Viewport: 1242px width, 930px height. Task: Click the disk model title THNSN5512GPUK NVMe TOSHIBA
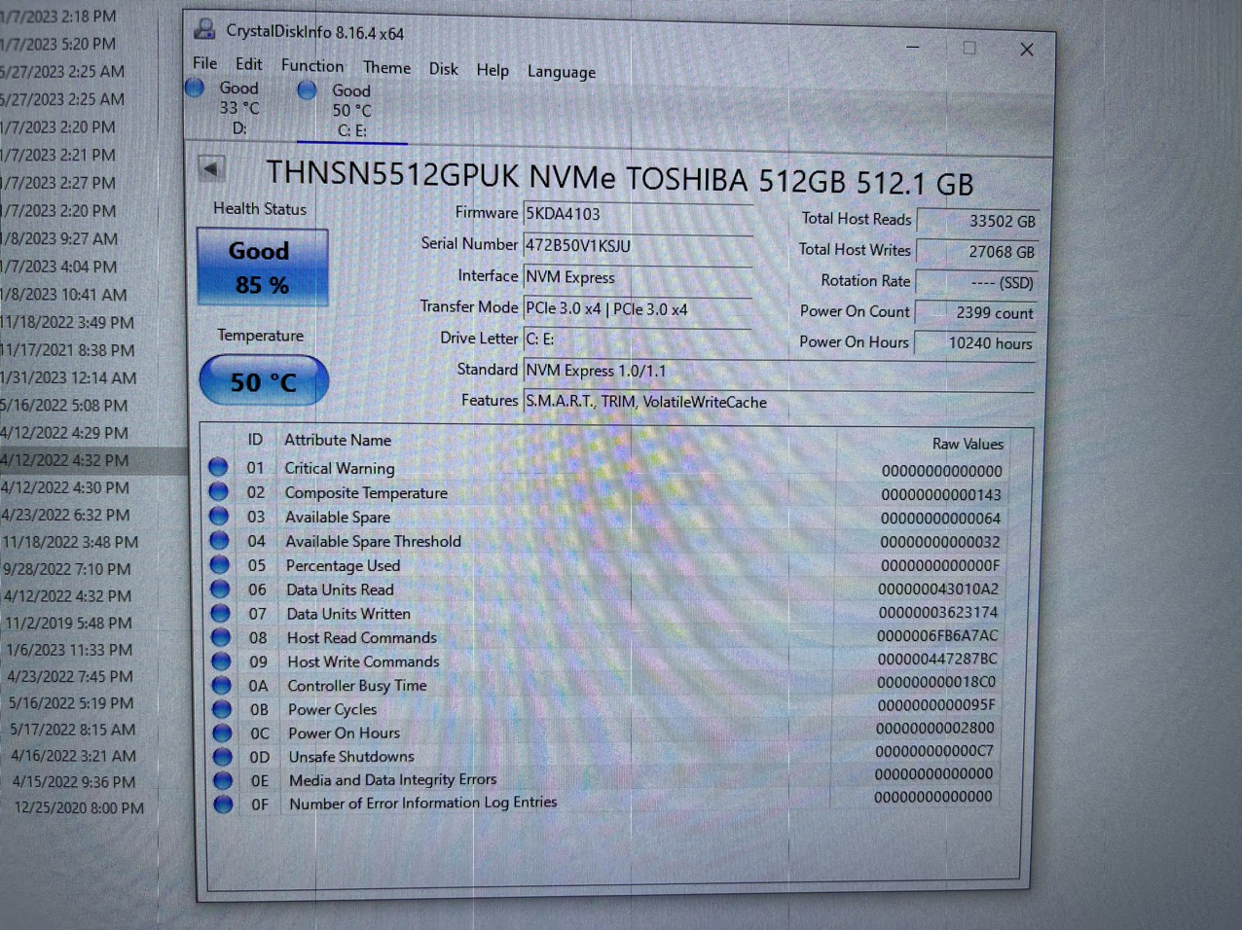pyautogui.click(x=507, y=176)
